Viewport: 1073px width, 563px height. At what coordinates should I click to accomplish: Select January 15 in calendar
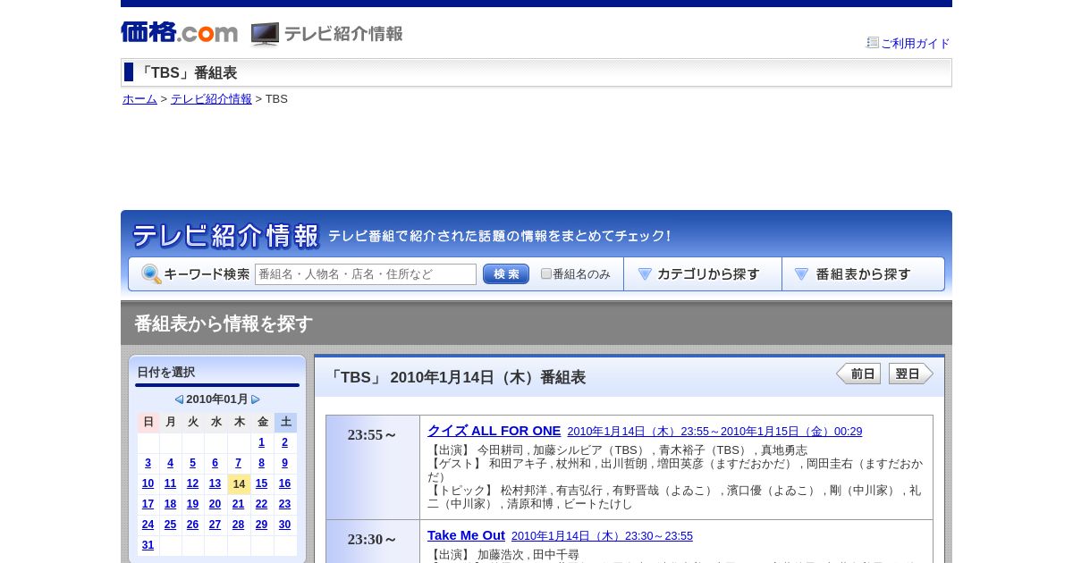point(261,483)
